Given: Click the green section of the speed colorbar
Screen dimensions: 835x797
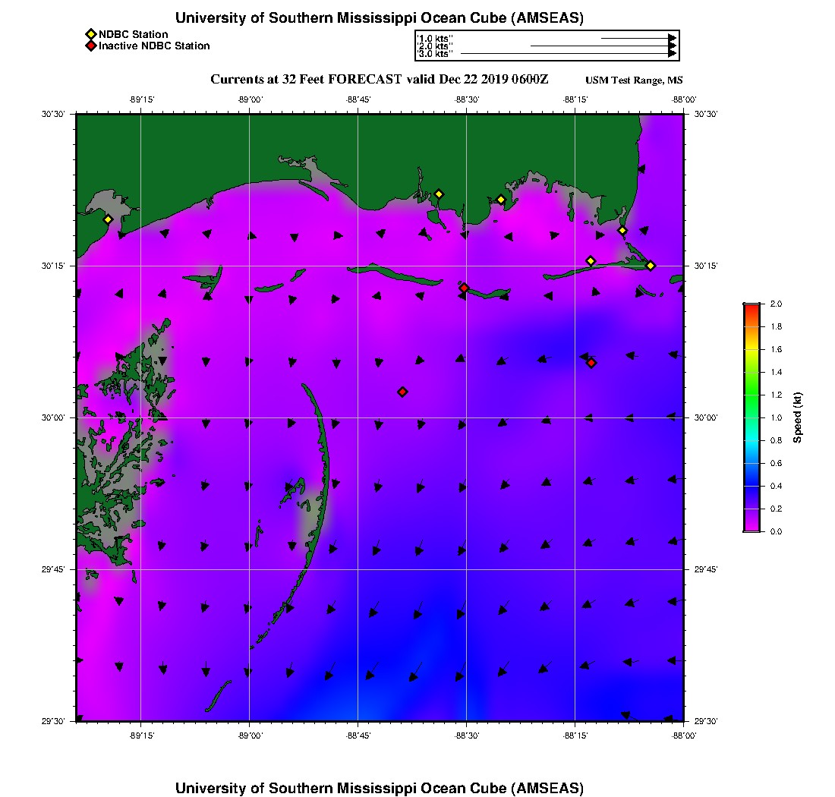Looking at the screenshot, I should click(751, 395).
